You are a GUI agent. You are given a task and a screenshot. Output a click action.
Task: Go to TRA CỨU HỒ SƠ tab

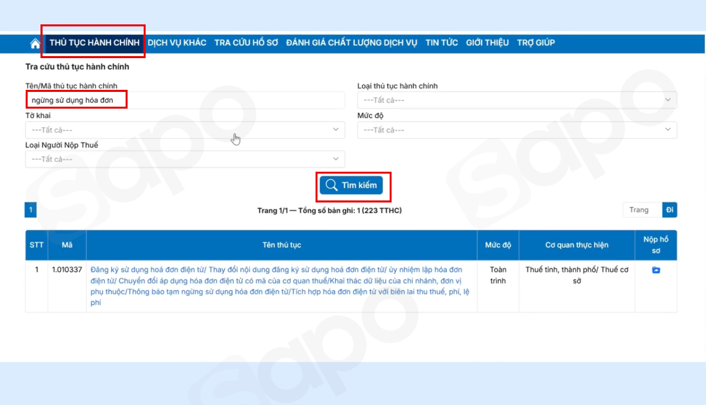pos(246,43)
